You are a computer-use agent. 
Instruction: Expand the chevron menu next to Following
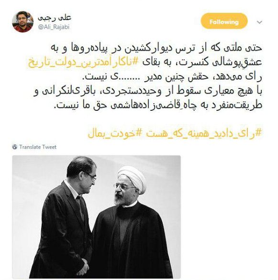(259, 22)
